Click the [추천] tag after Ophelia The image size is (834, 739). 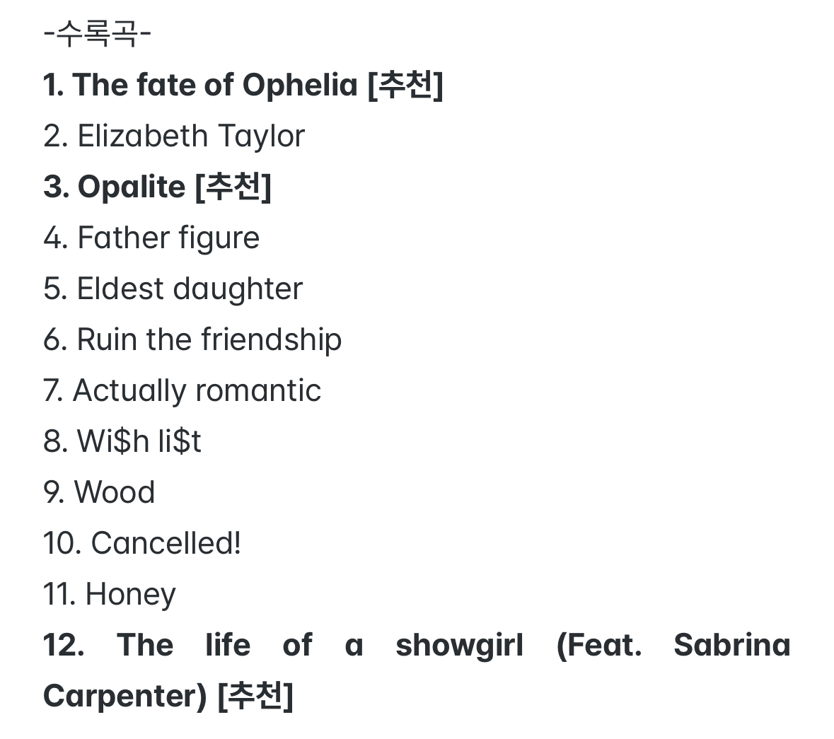coord(405,85)
